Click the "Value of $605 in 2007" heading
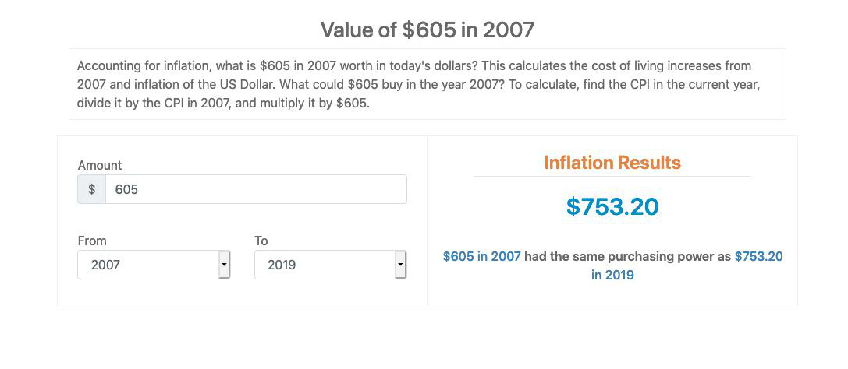Viewport: 848px width, 369px height. pyautogui.click(x=428, y=30)
